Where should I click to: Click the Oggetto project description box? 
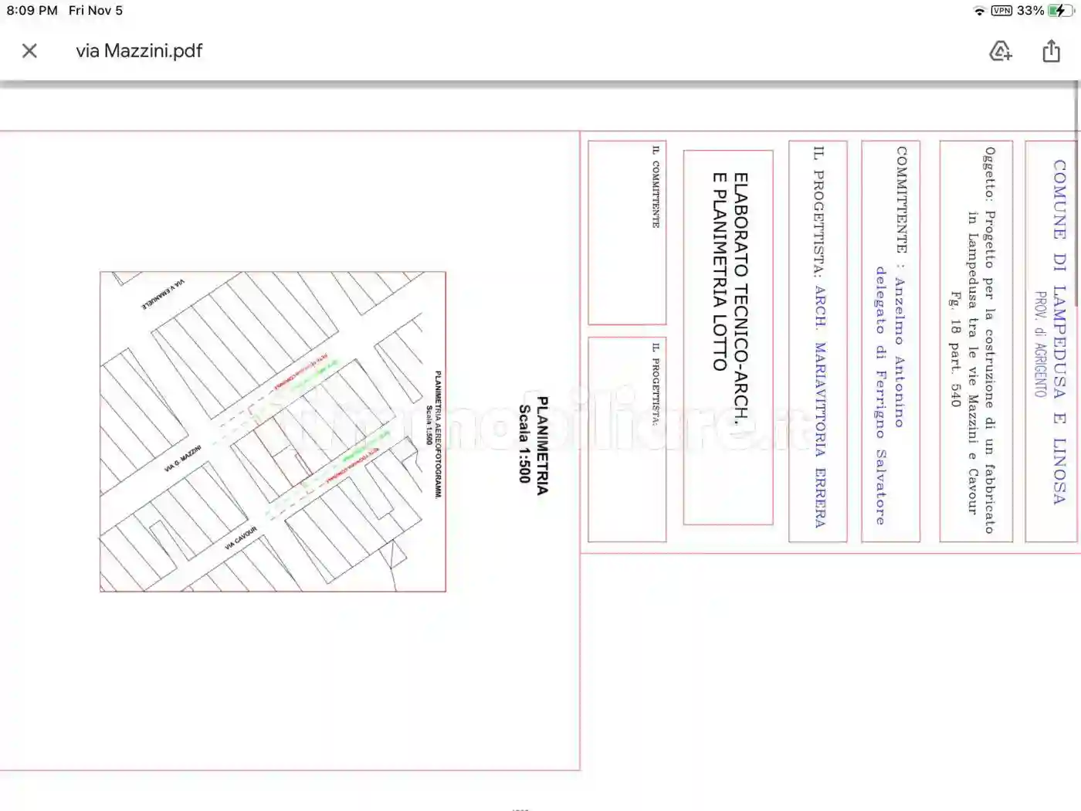(x=975, y=340)
